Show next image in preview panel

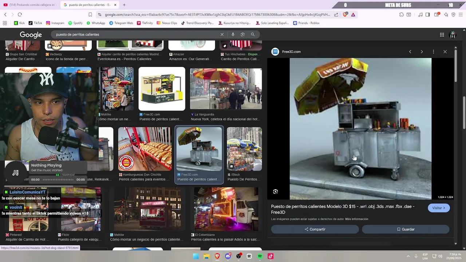click(x=422, y=52)
